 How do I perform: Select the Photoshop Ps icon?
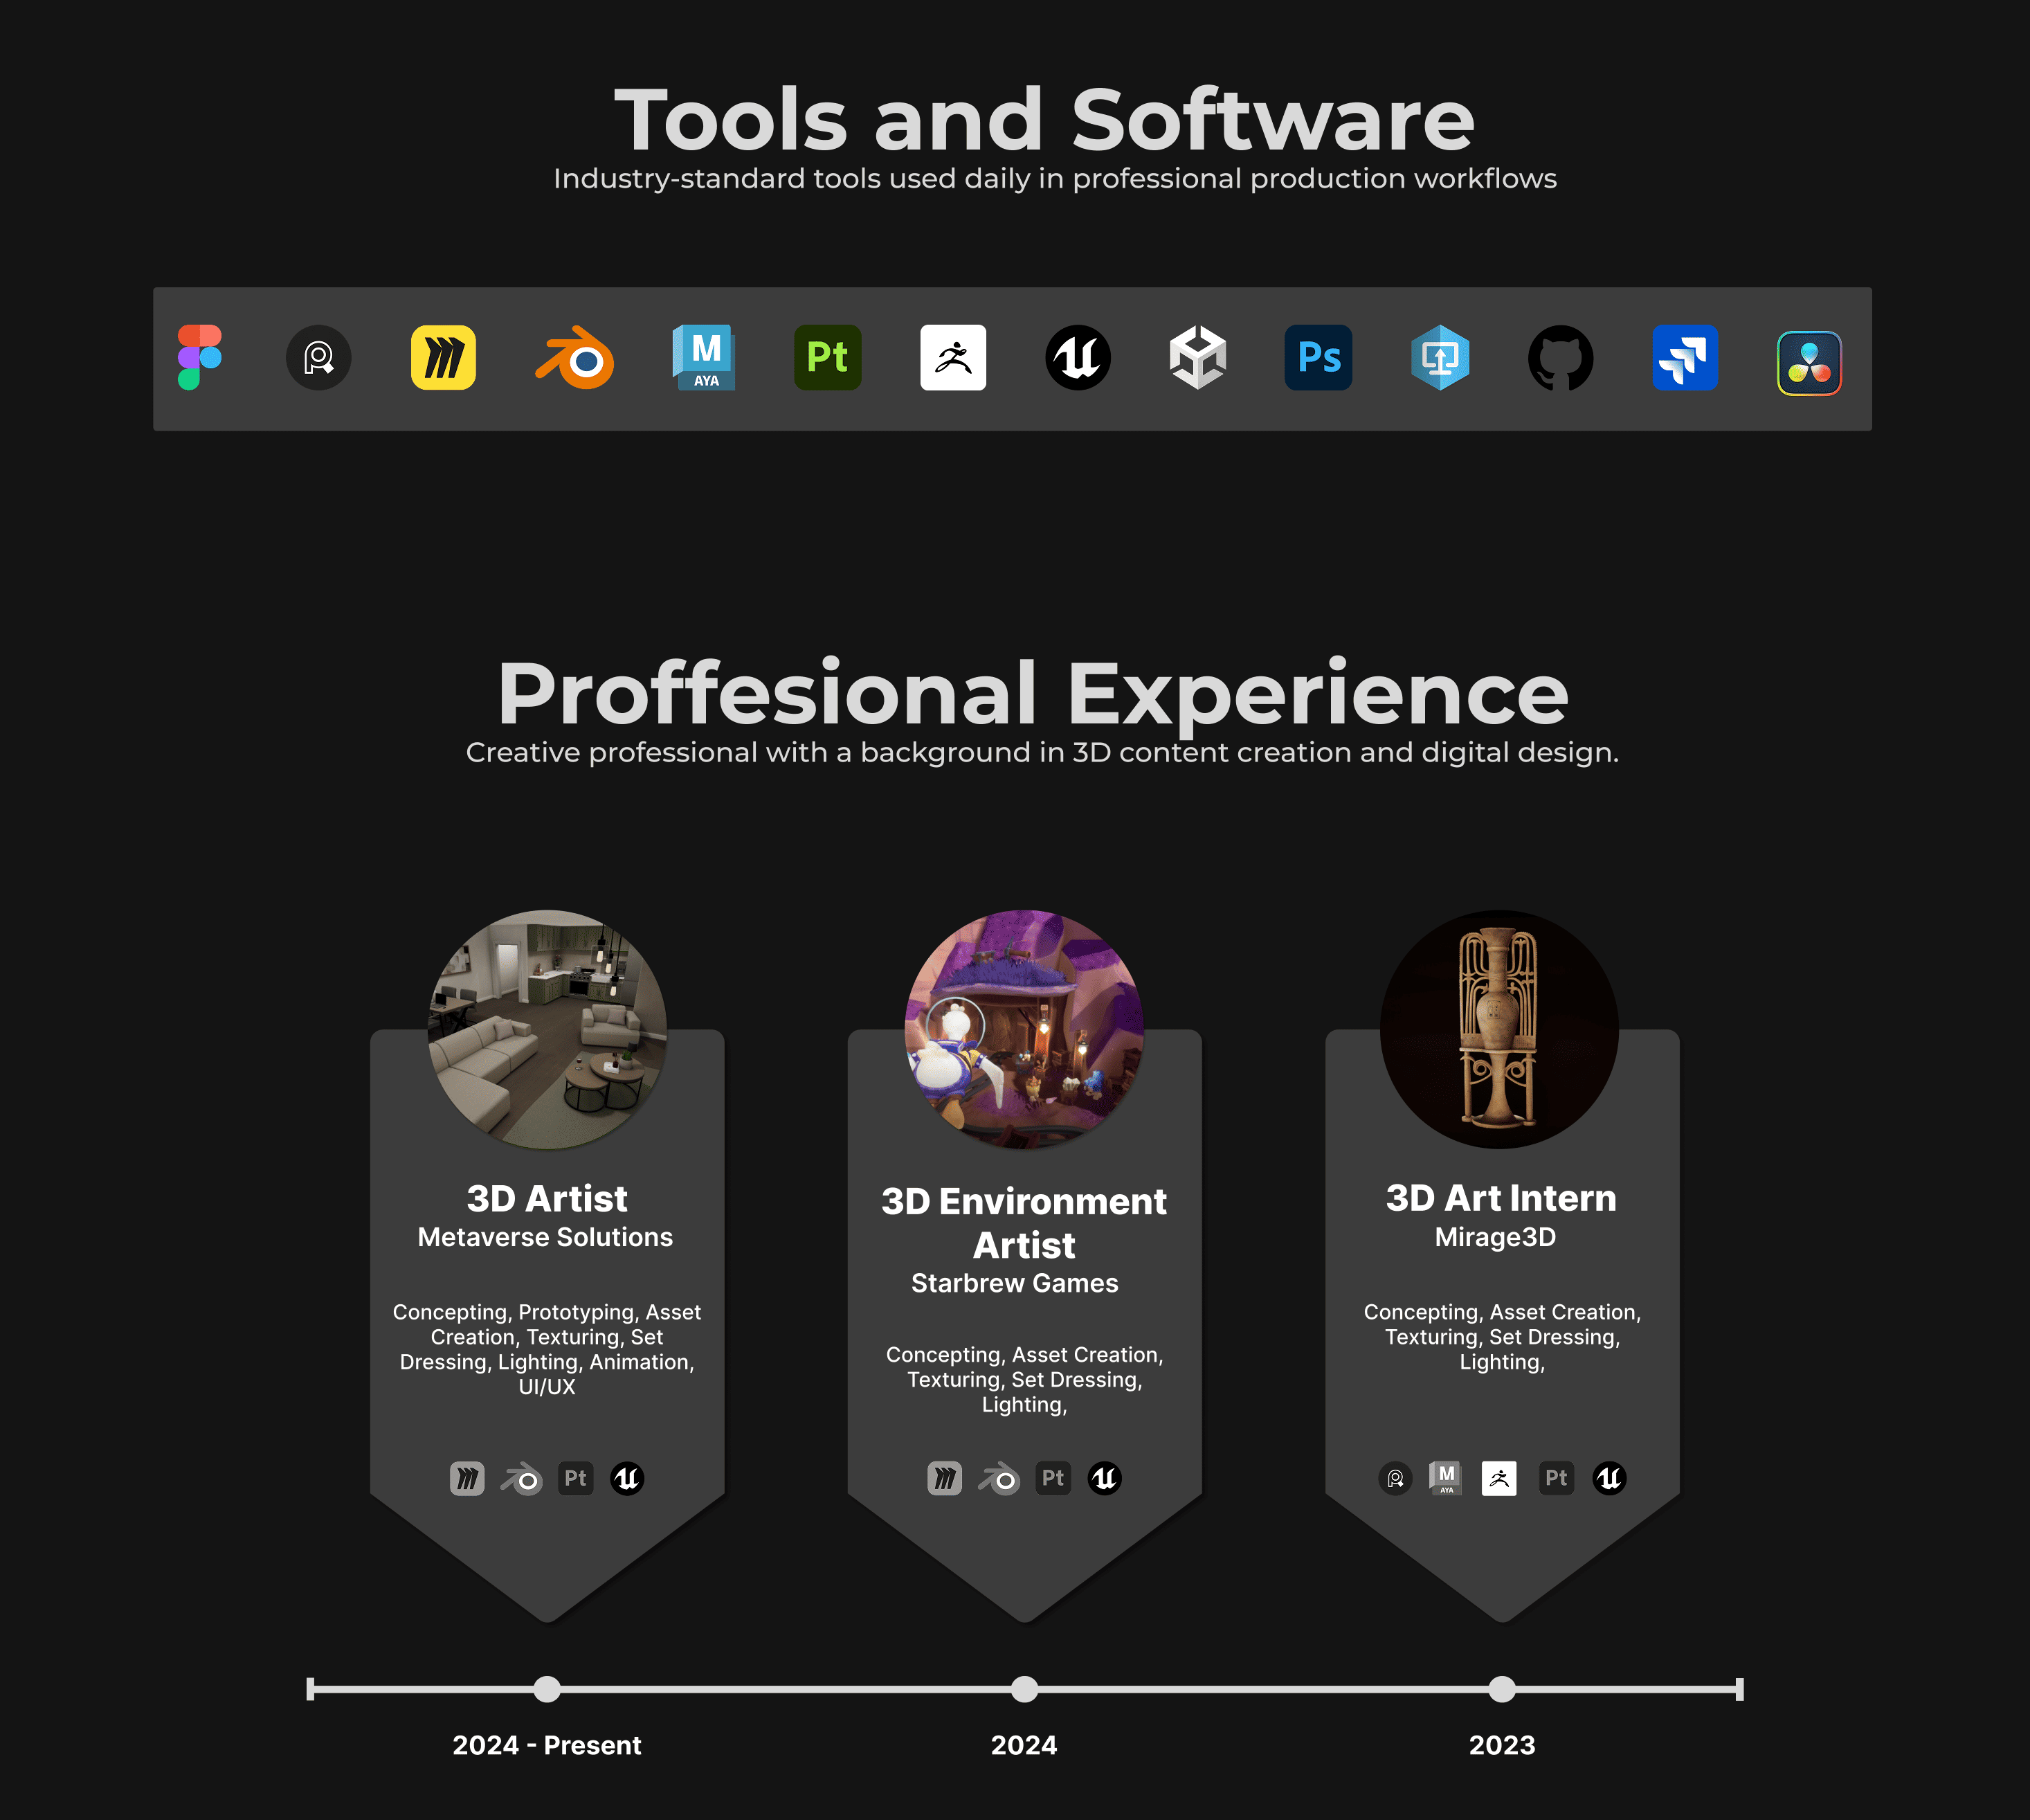[x=1318, y=357]
